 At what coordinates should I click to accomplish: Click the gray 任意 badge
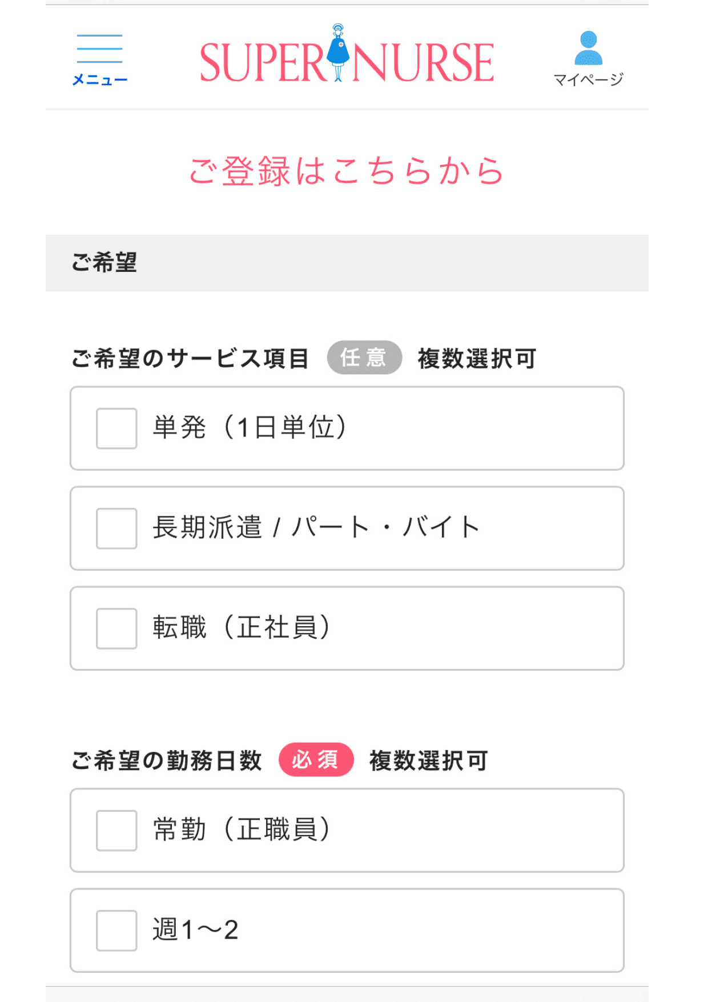tap(364, 358)
